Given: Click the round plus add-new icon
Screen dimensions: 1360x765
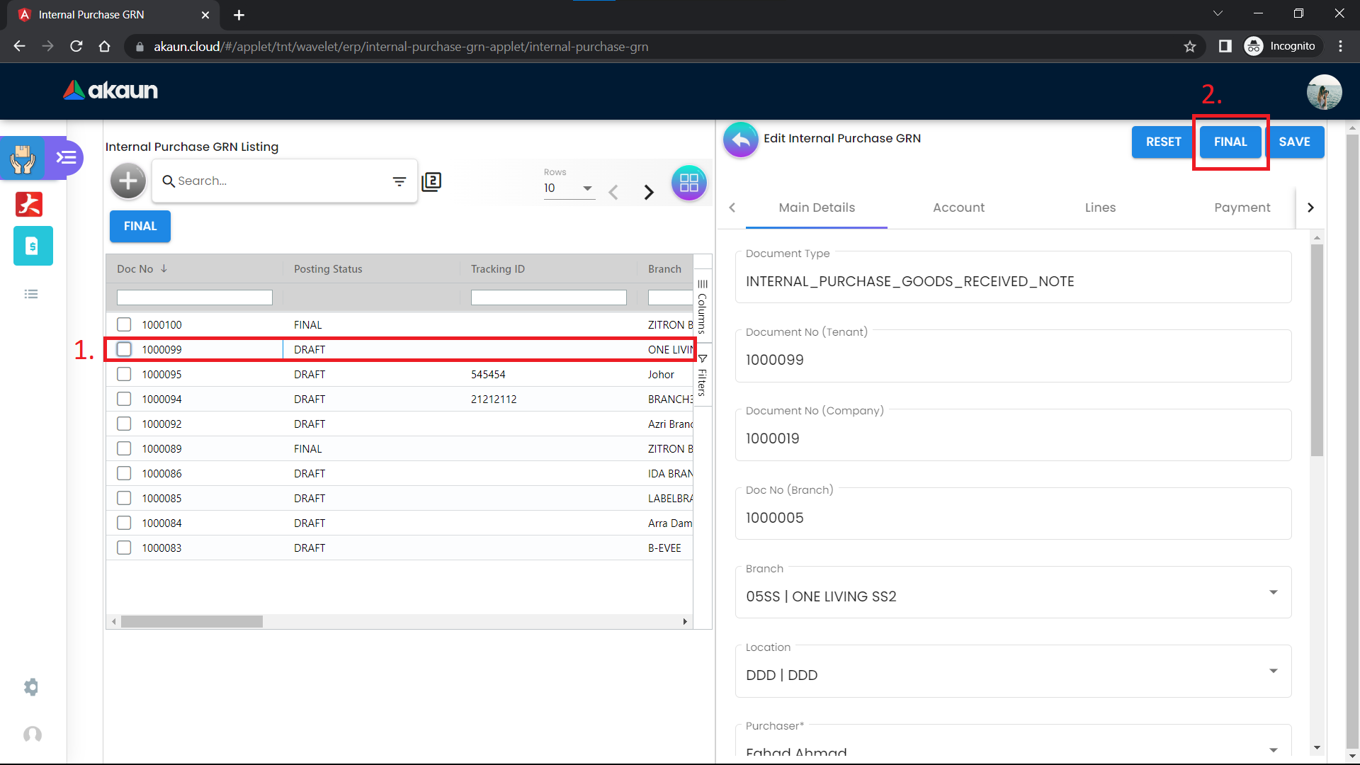Looking at the screenshot, I should pos(128,181).
